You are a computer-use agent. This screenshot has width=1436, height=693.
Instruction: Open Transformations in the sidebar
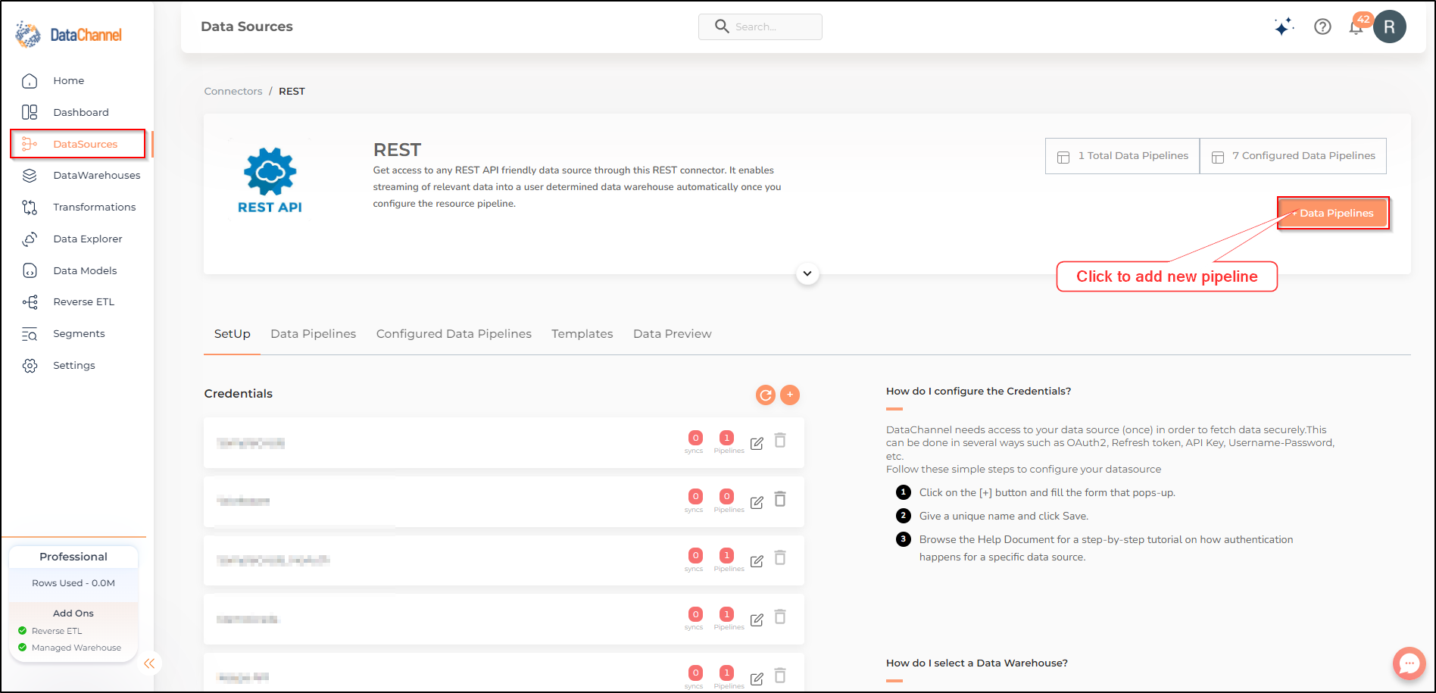pos(95,207)
